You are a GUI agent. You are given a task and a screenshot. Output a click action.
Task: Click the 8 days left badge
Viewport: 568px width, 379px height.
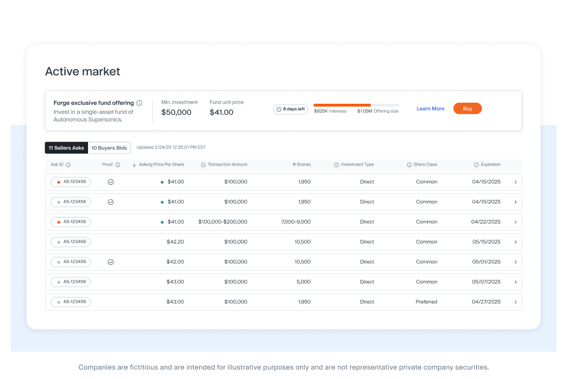click(291, 109)
